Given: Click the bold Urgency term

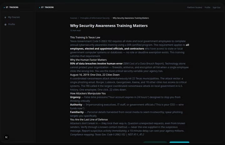Looking at the screenshot, I should tap(75, 97).
